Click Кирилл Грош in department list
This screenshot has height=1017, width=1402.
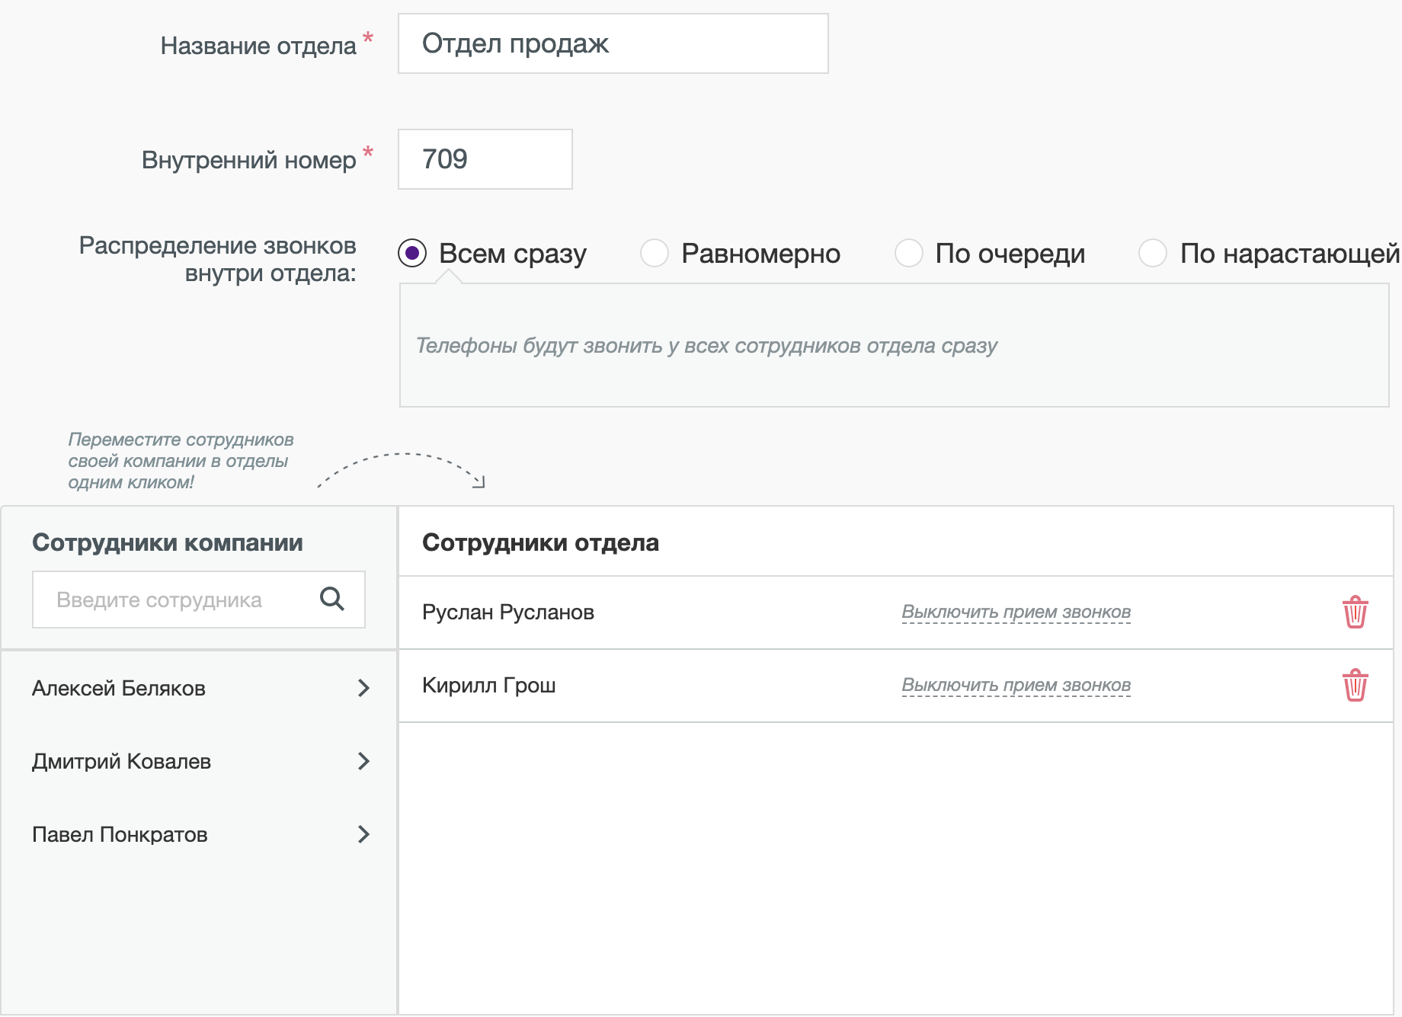pyautogui.click(x=488, y=686)
